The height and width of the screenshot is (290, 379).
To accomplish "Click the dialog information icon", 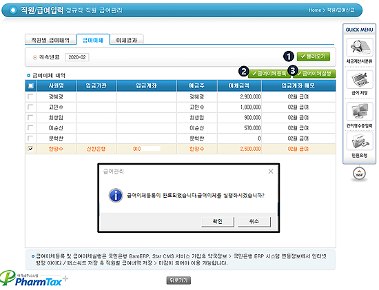I will click(116, 195).
